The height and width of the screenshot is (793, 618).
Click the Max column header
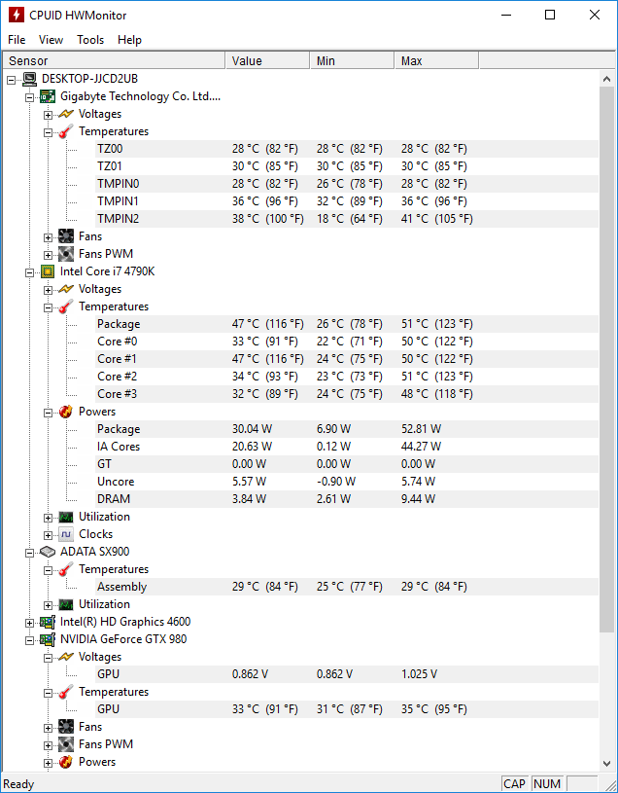(x=436, y=60)
